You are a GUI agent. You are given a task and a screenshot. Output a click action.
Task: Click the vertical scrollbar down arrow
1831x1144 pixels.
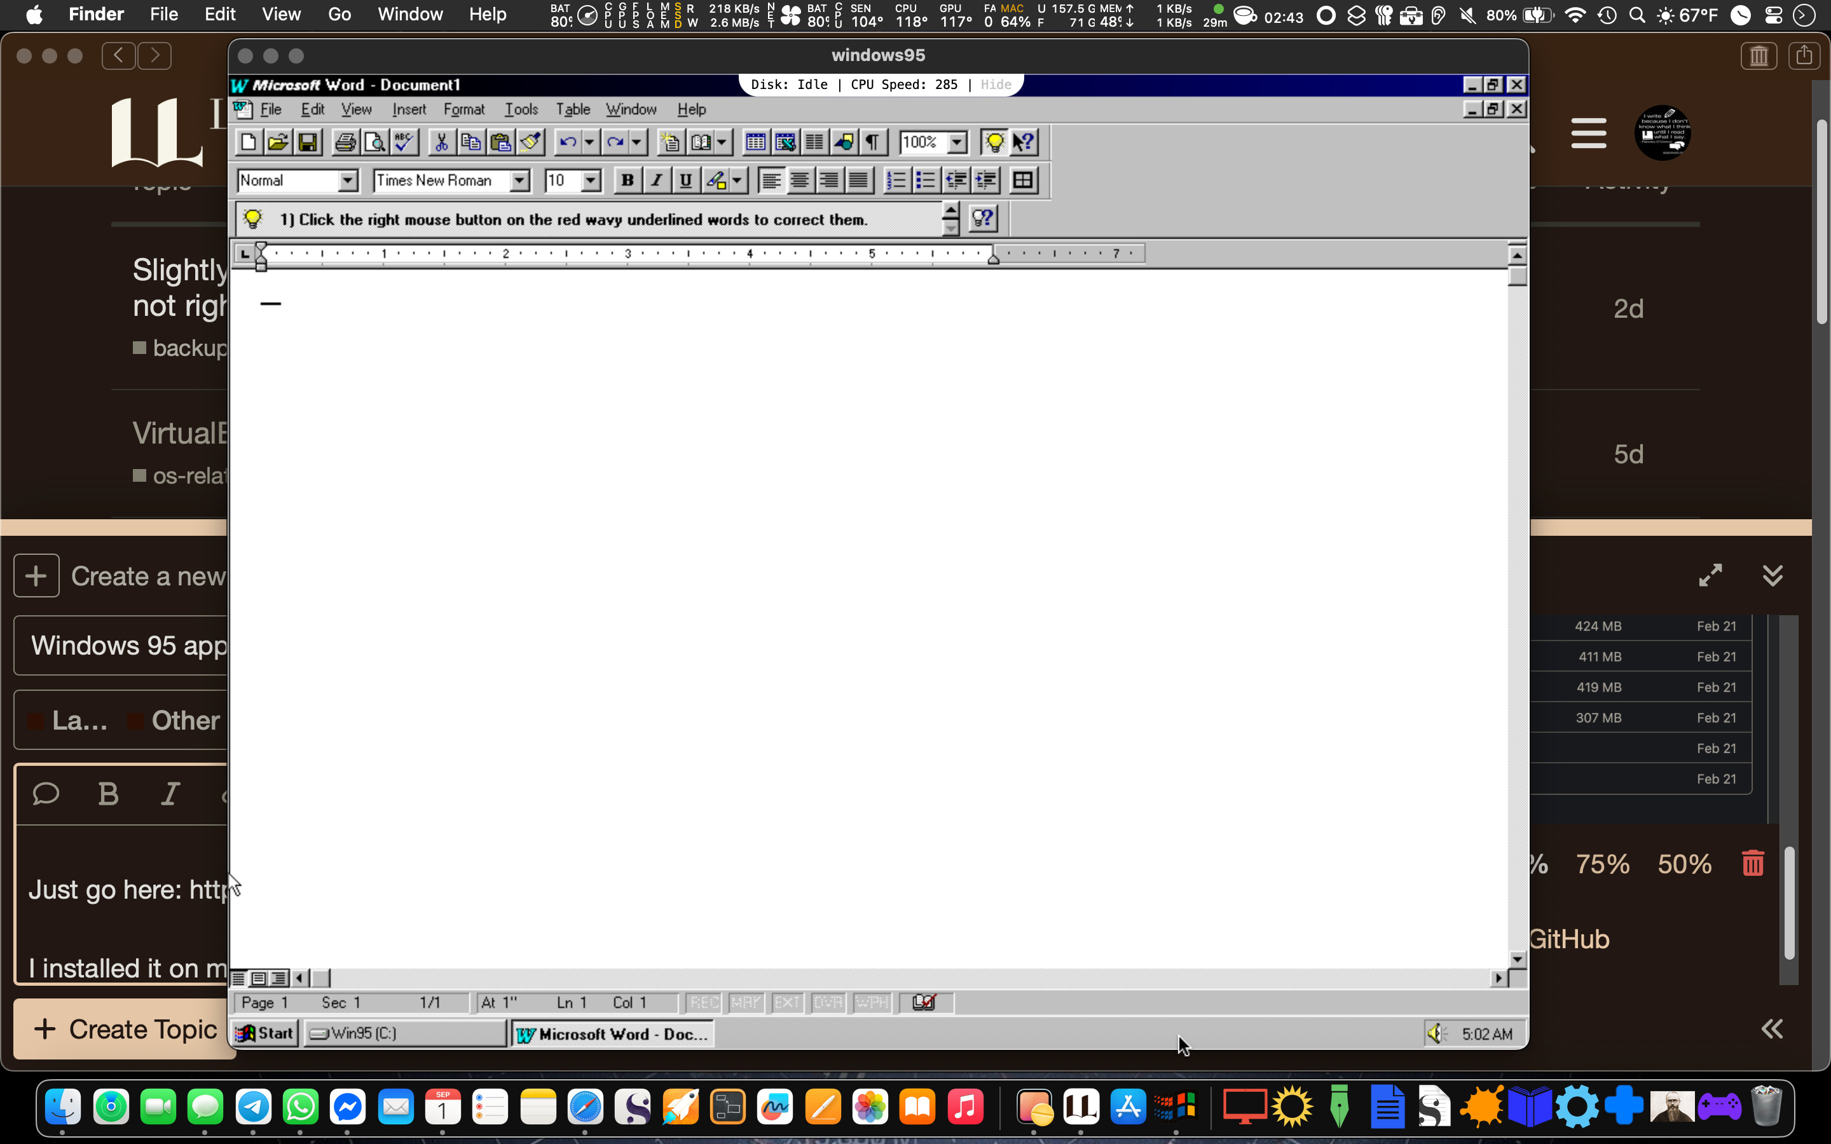[x=1517, y=960]
